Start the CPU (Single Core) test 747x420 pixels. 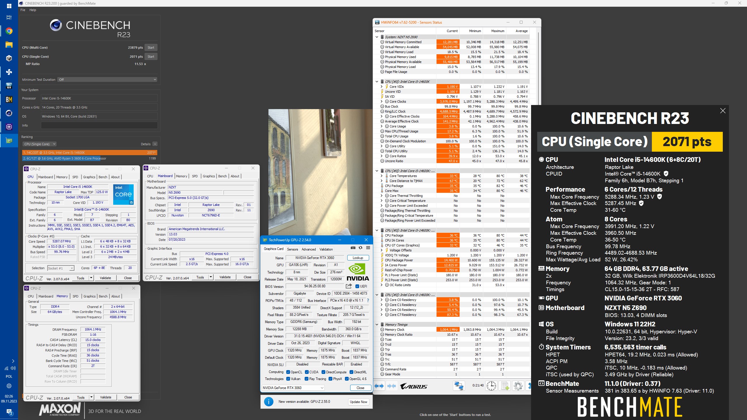pyautogui.click(x=151, y=57)
